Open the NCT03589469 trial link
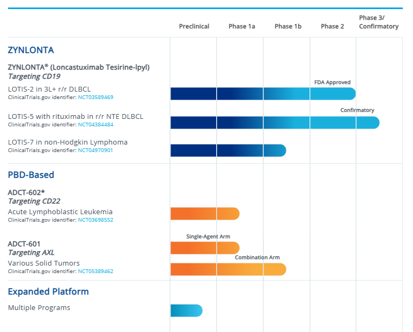 coord(95,97)
